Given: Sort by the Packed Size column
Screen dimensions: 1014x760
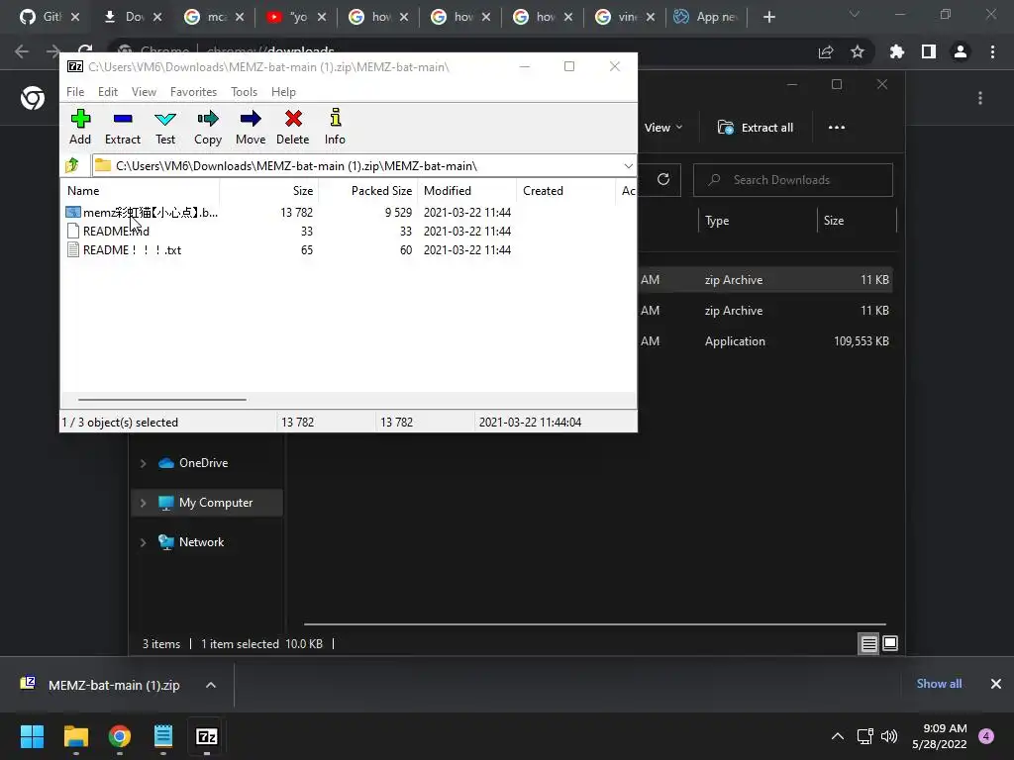Looking at the screenshot, I should coord(368,191).
